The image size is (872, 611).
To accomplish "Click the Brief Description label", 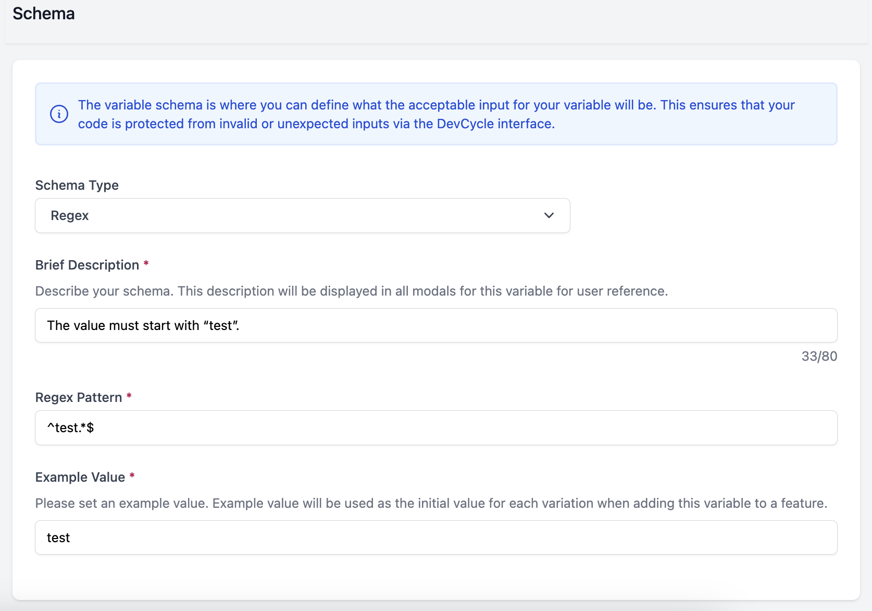I will point(87,265).
